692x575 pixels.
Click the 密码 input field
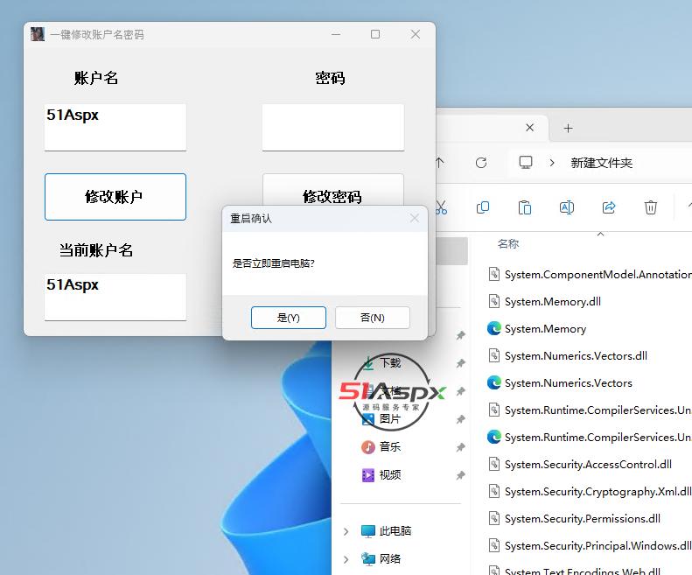click(332, 127)
